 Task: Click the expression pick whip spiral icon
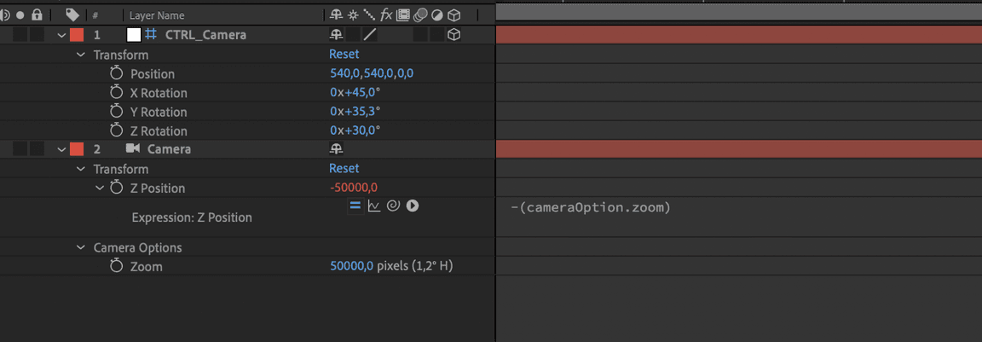click(393, 206)
